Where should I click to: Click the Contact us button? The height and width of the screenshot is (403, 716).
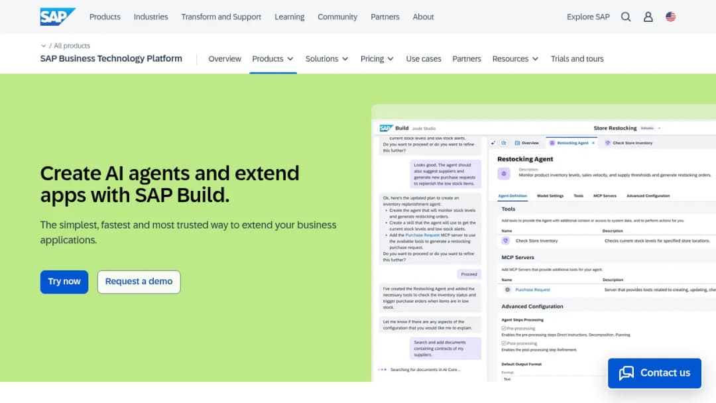coord(654,373)
